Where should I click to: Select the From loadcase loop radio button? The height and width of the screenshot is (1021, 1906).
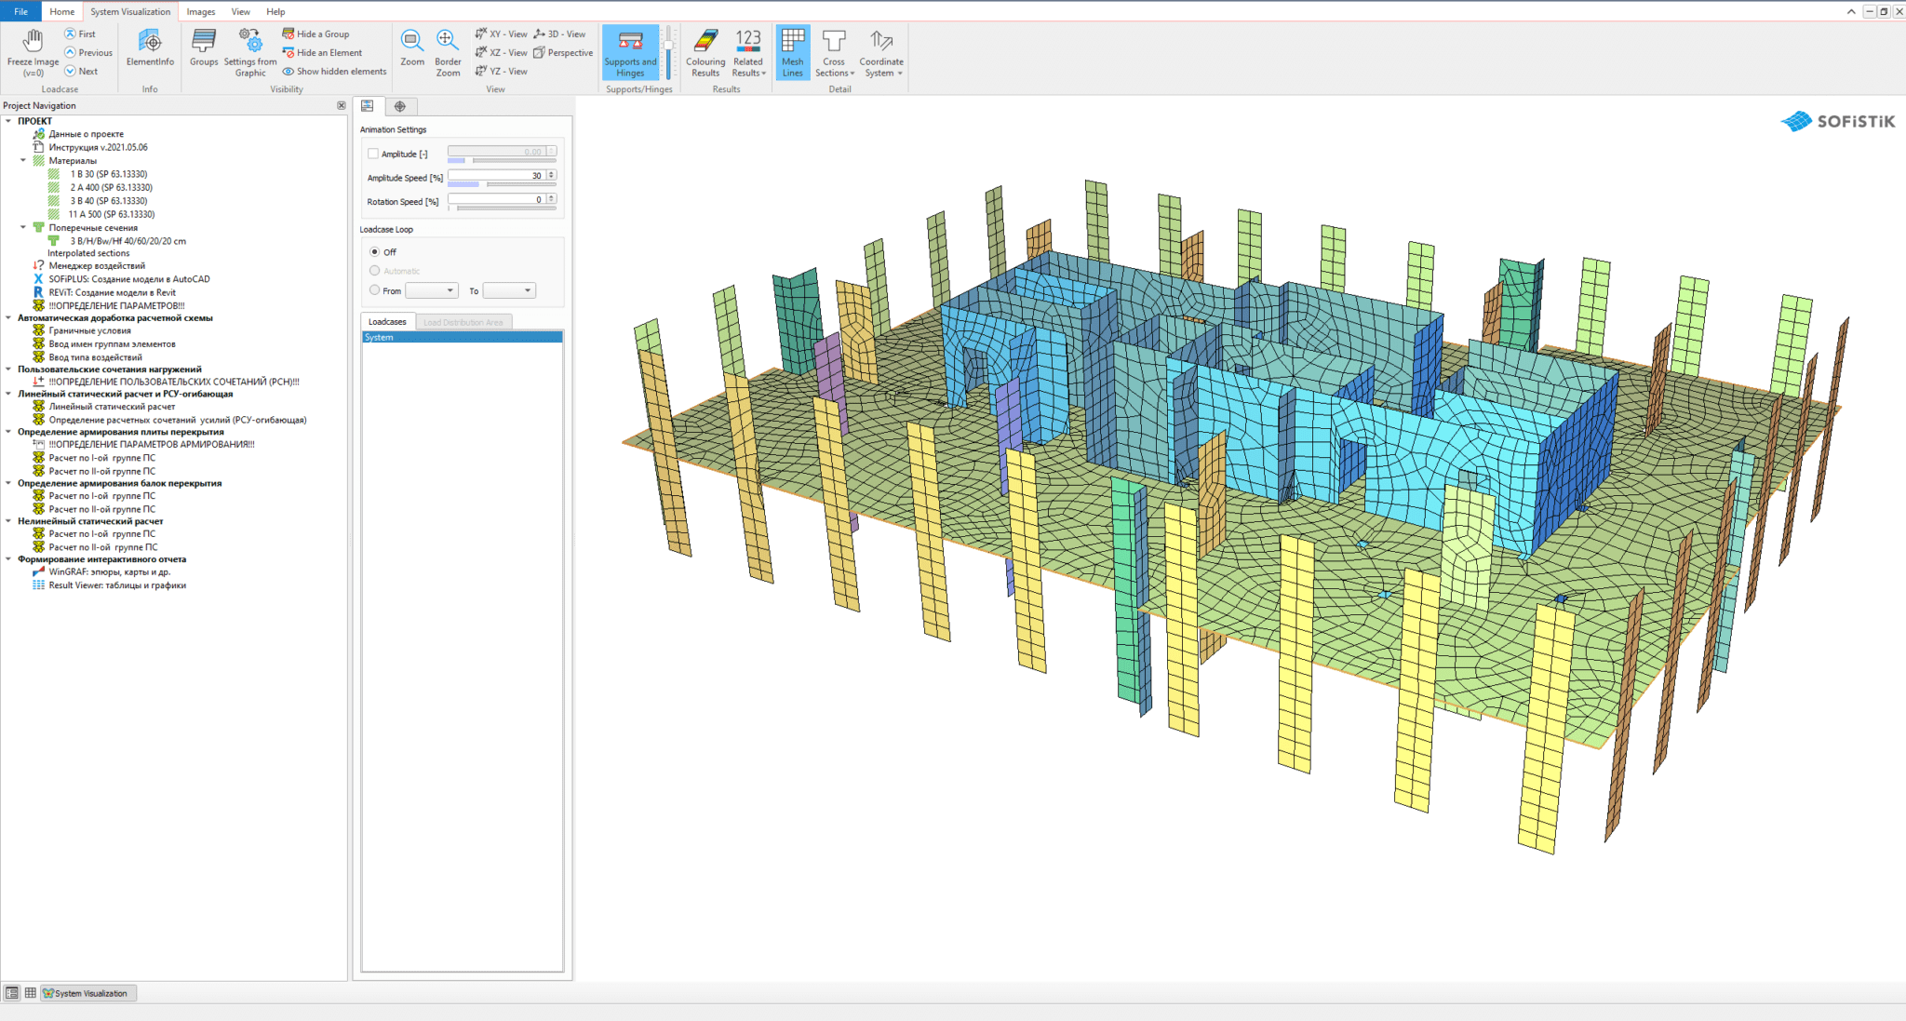[375, 290]
